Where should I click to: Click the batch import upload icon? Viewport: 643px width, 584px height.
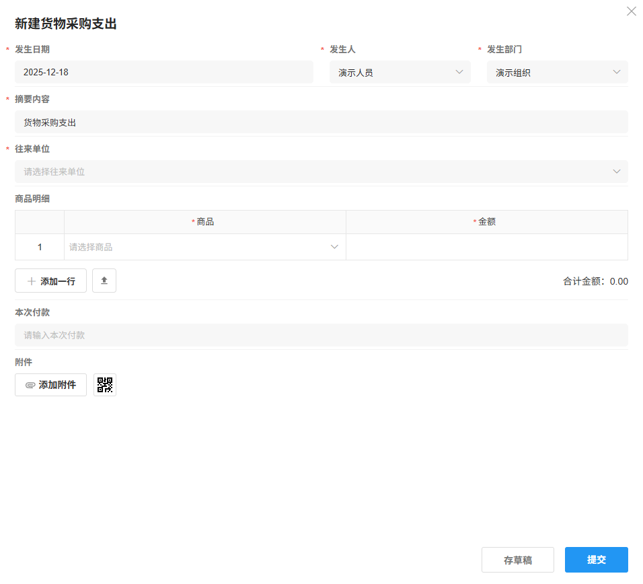coord(104,281)
